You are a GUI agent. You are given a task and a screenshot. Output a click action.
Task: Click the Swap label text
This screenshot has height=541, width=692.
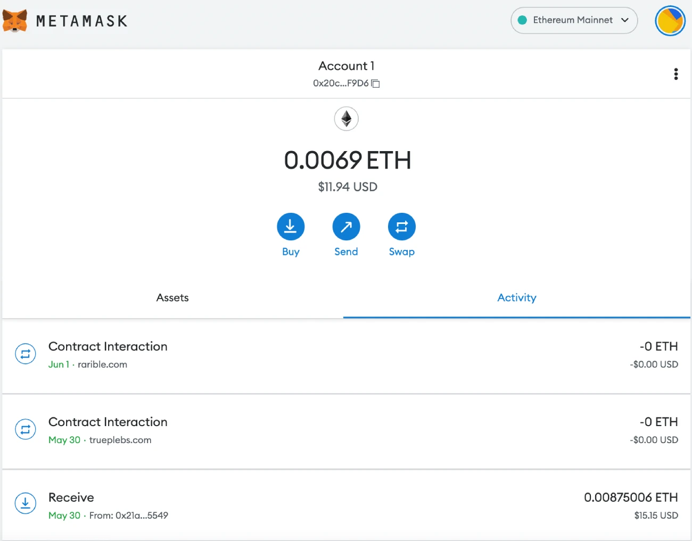pyautogui.click(x=402, y=252)
